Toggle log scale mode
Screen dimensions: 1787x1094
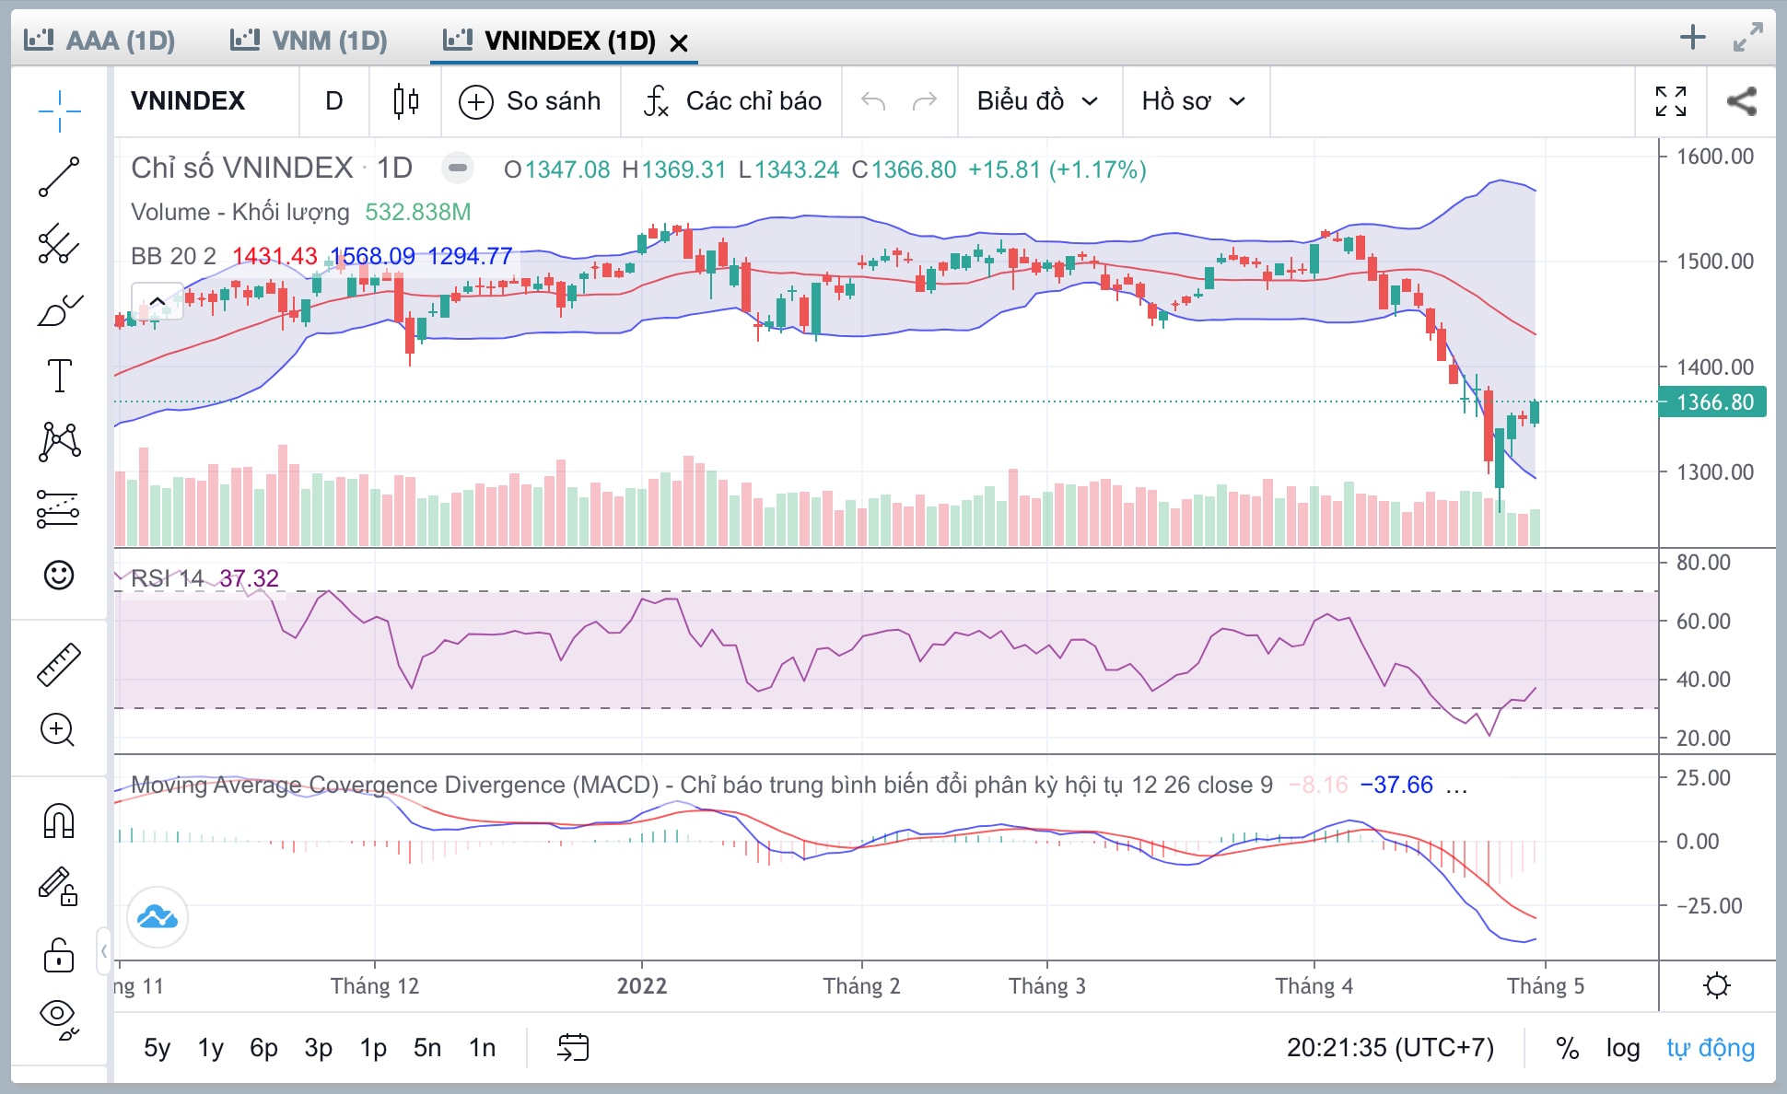pyautogui.click(x=1623, y=1048)
